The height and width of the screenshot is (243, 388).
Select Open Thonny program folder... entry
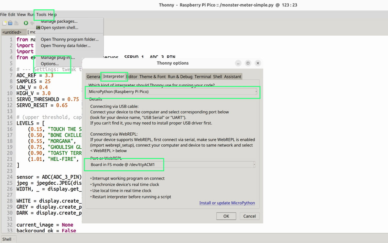(x=70, y=39)
